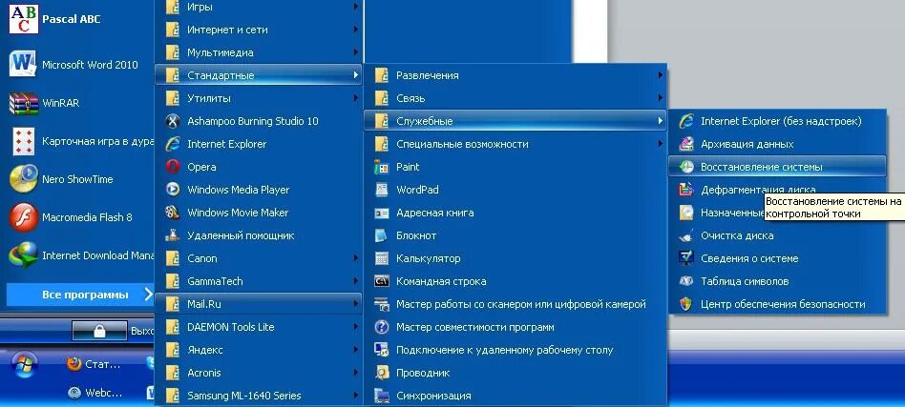This screenshot has height=407, width=905.
Task: Expand the Acronis submenu arrow
Action: 355,373
